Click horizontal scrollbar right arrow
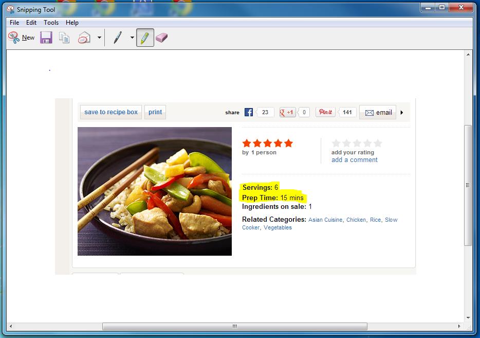This screenshot has height=338, width=480. coord(459,326)
